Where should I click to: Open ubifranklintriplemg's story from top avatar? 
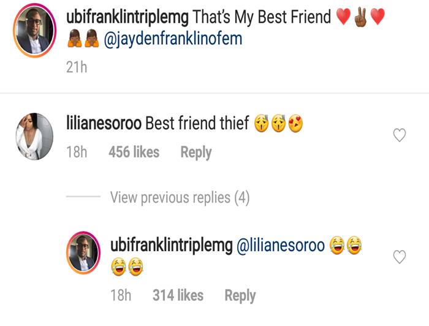click(x=34, y=30)
